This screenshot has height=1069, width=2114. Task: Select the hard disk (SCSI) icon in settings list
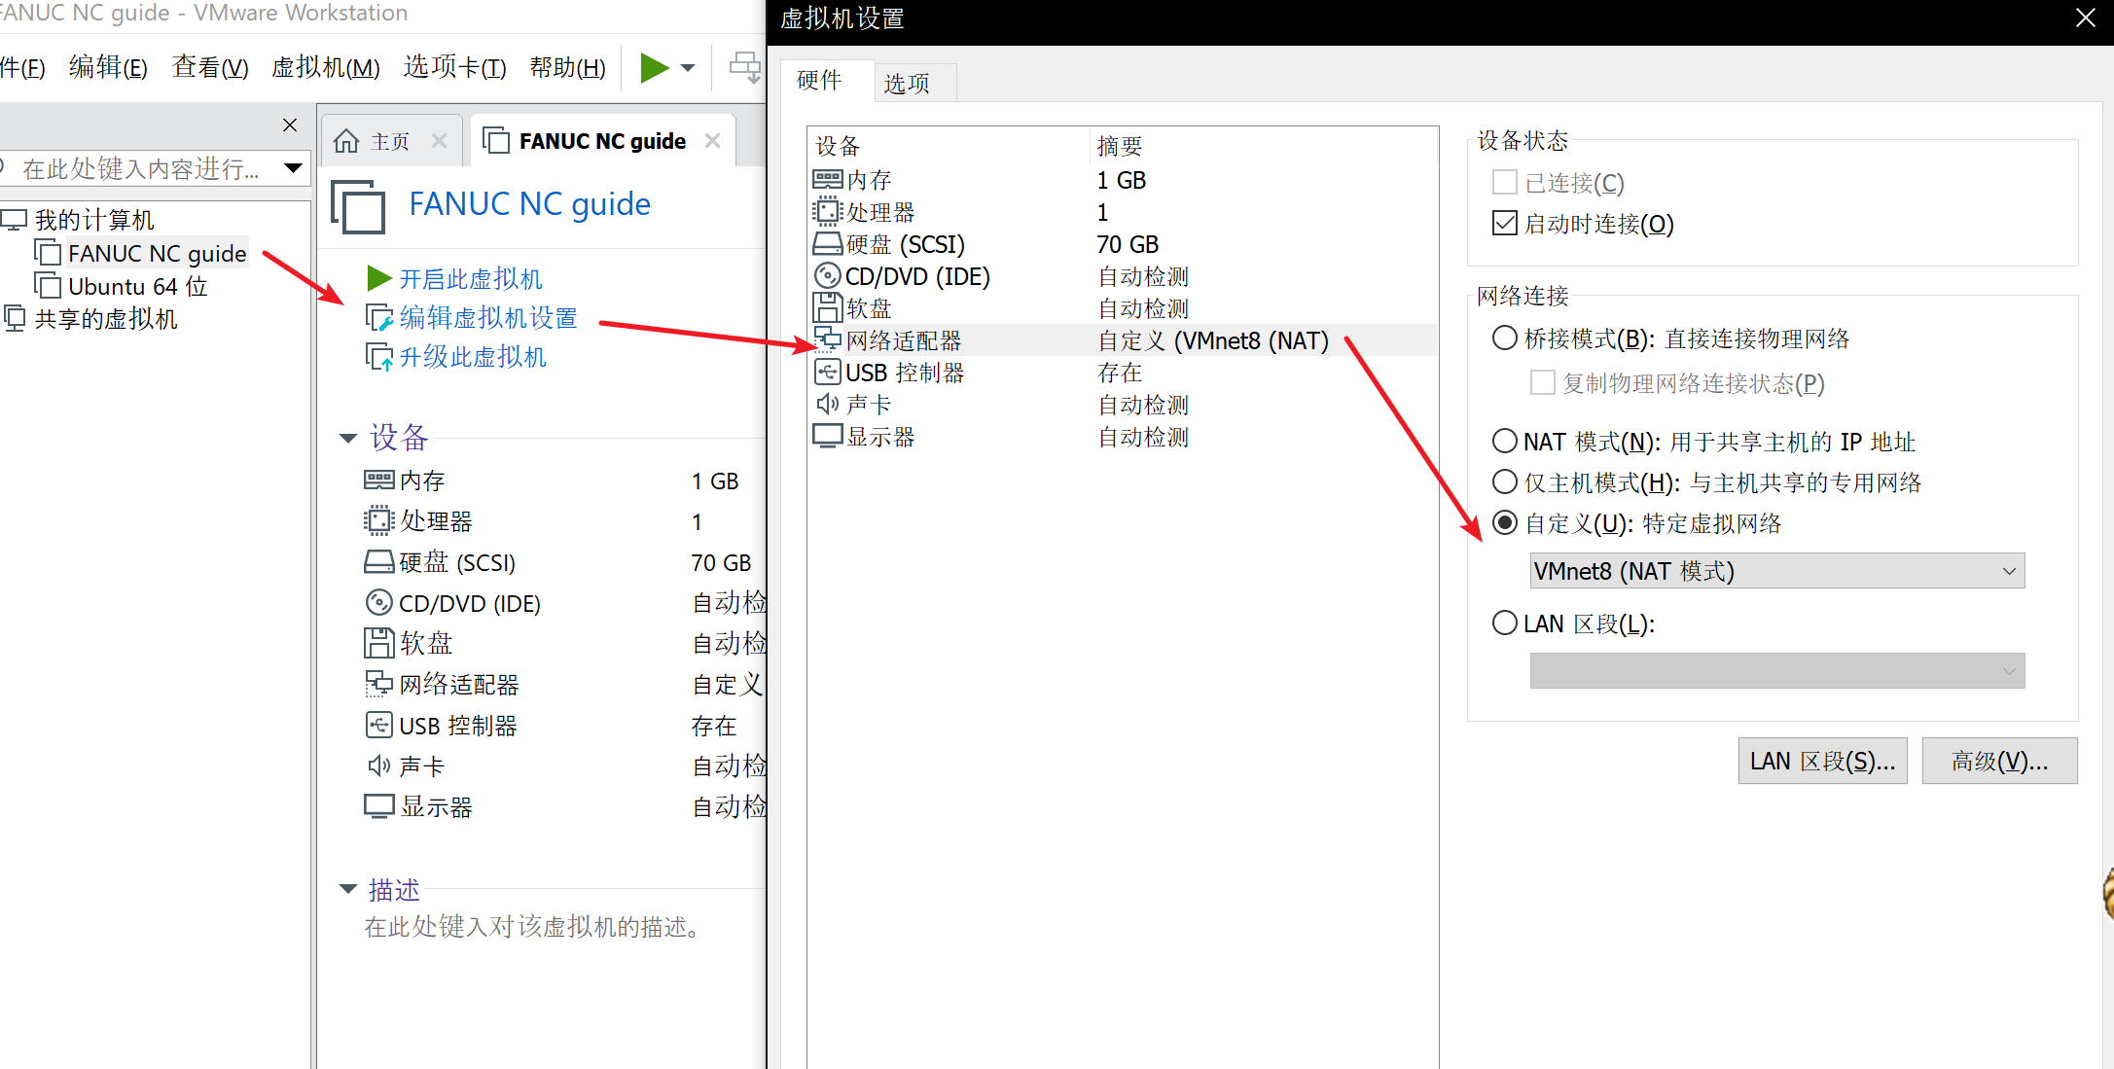point(827,244)
